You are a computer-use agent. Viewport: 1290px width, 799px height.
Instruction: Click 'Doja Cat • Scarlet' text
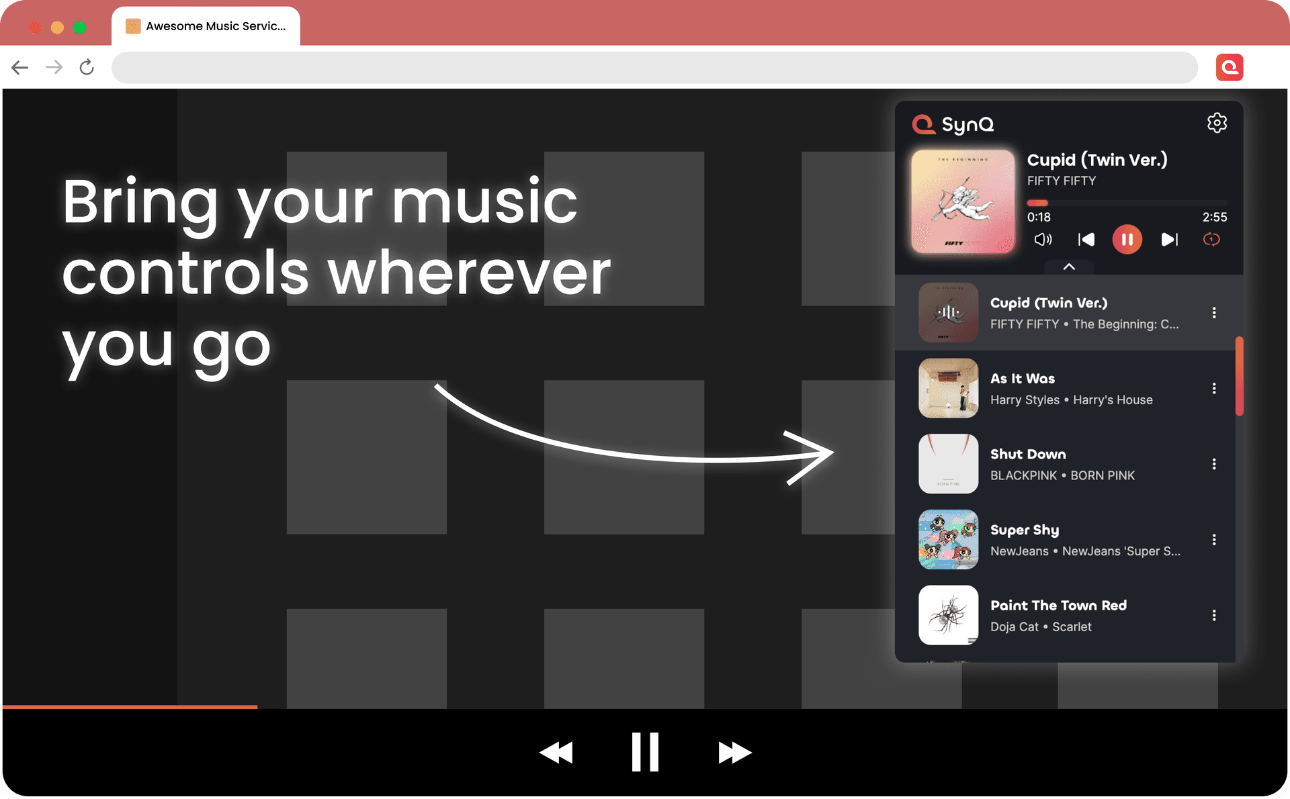tap(1041, 627)
